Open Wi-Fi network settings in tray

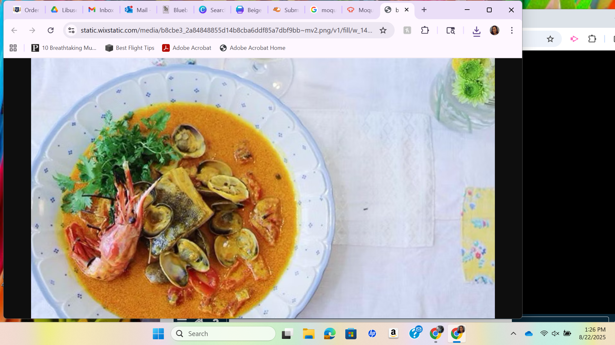544,333
